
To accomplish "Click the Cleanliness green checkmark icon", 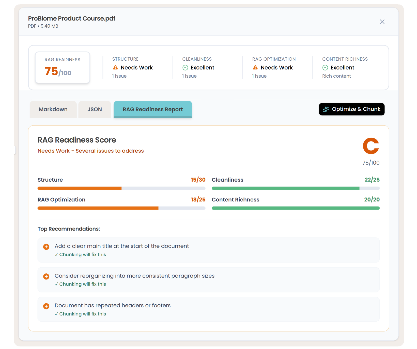I will 185,67.
